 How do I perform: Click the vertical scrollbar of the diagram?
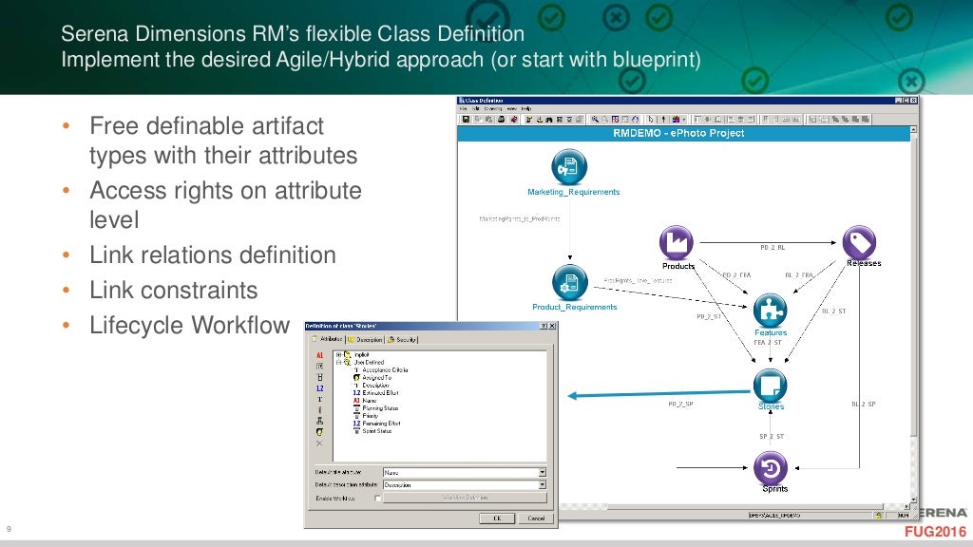click(x=913, y=315)
